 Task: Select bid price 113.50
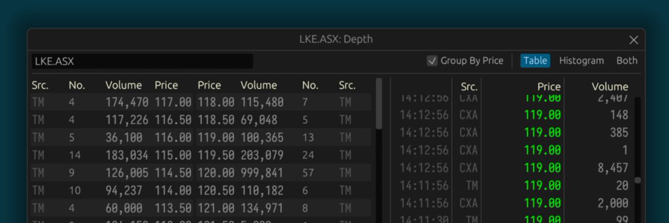173,208
